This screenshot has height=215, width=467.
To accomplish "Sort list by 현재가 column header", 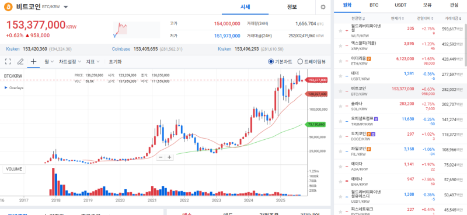I will tap(398, 19).
